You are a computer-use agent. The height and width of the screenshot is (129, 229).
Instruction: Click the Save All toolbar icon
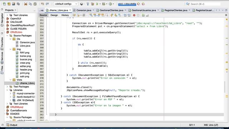[18, 4]
